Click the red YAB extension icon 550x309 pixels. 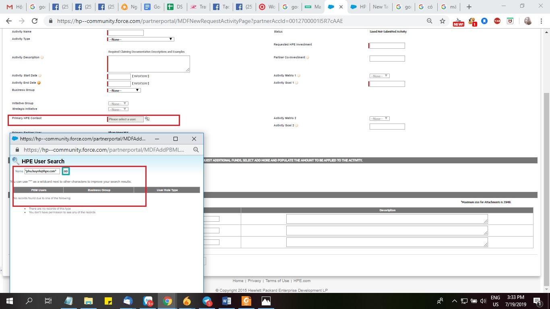[497, 21]
